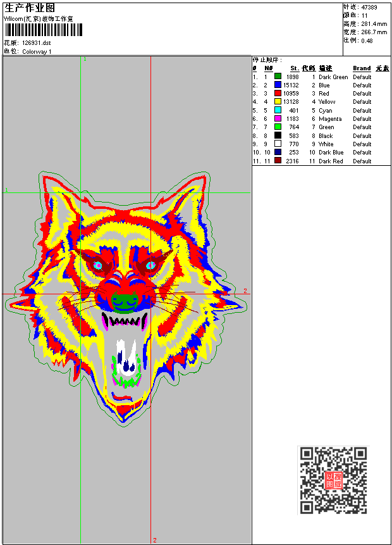Click the red horizontal guide marker 2
Viewport: 392px width, 545px height.
coord(245,291)
